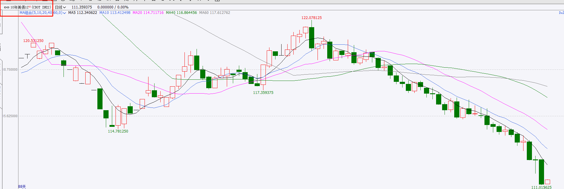Click the 120.531250 price label
The height and width of the screenshot is (189, 564).
click(x=33, y=41)
